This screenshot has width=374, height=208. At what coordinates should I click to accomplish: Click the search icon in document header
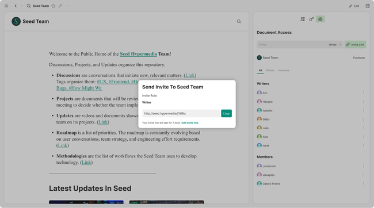[239, 21]
